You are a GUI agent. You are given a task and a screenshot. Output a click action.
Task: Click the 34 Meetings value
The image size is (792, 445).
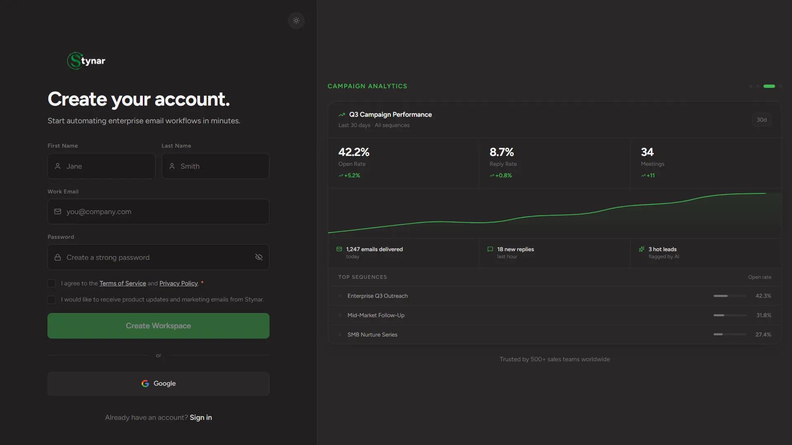[x=647, y=152]
